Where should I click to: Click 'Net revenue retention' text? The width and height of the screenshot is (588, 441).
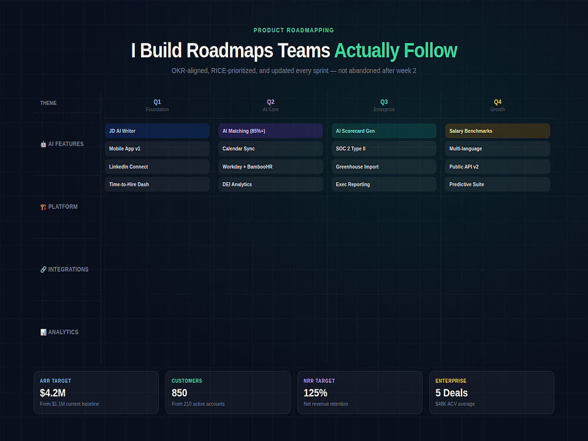[326, 404]
